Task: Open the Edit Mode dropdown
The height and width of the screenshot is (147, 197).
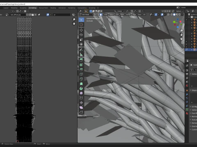Action: [86, 15]
